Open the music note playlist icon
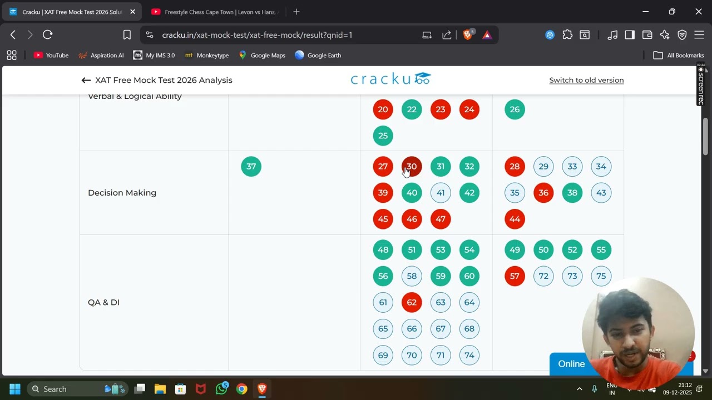Viewport: 712px width, 400px height. click(612, 35)
